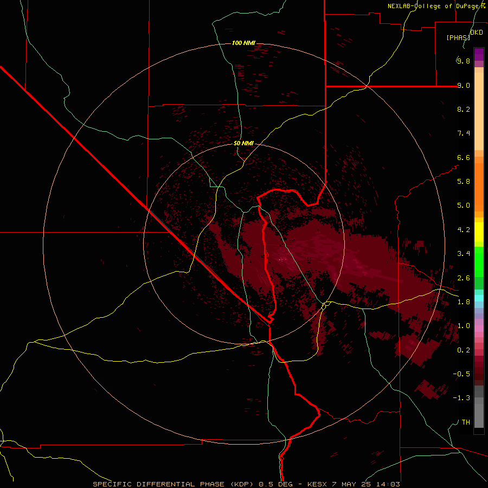
Task: Pick the bright green segment of the color bar
Action: [x=479, y=261]
